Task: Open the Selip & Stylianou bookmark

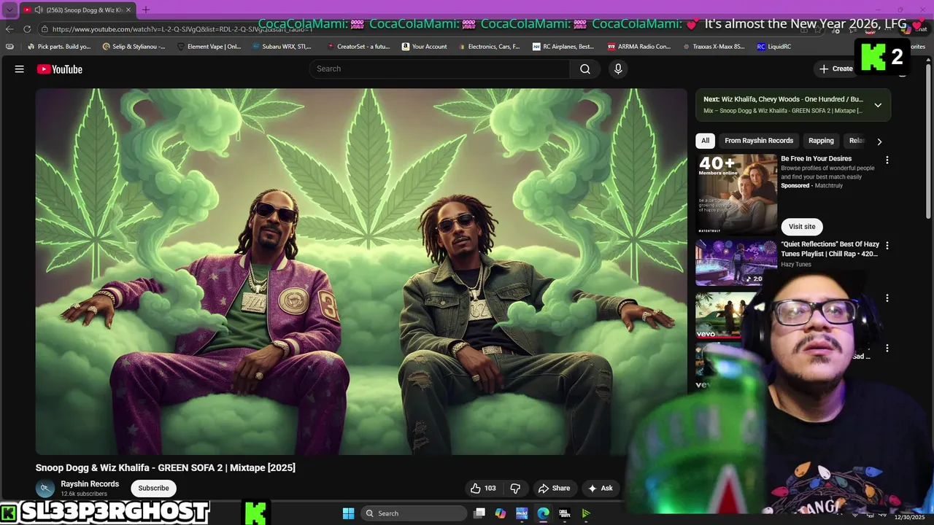Action: coord(134,47)
